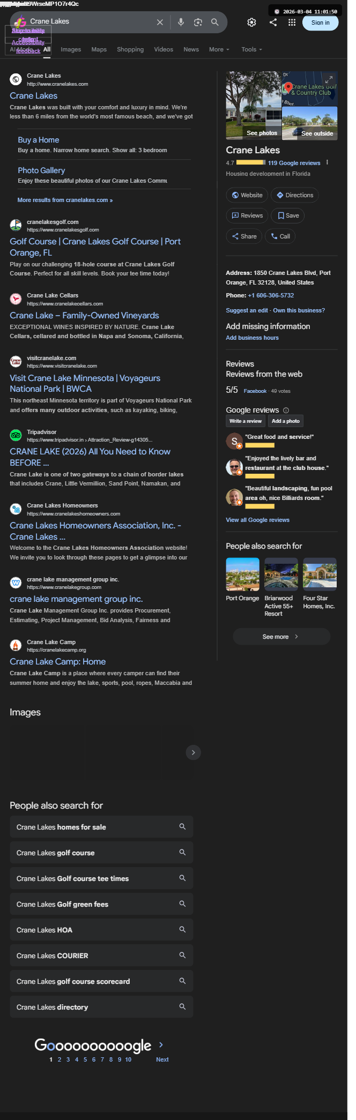The height and width of the screenshot is (1120, 356).
Task: Open Buy a Home sitelink
Action: pos(39,140)
